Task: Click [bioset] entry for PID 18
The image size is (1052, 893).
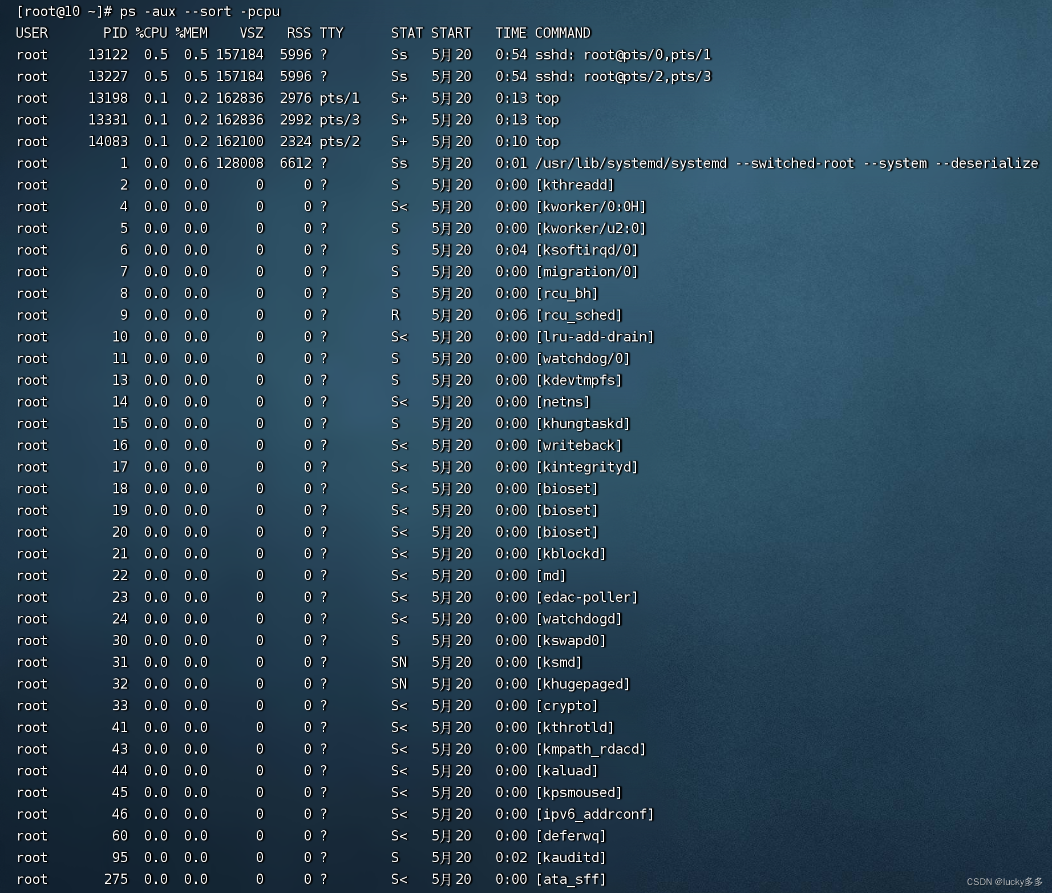Action: pos(567,489)
